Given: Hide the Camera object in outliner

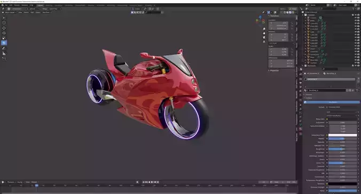Looking at the screenshot, I should (x=356, y=18).
